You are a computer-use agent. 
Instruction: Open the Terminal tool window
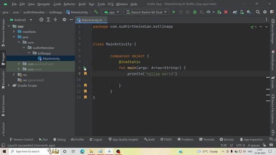tap(207, 139)
